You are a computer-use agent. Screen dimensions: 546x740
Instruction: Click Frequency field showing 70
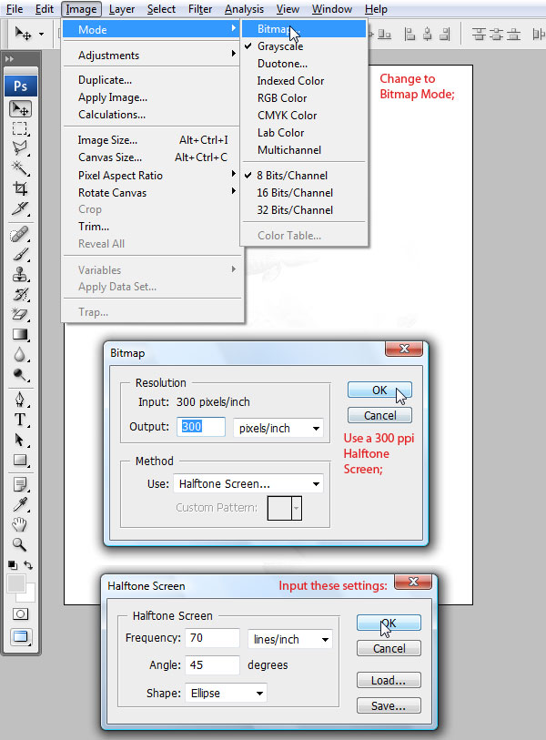(x=212, y=638)
